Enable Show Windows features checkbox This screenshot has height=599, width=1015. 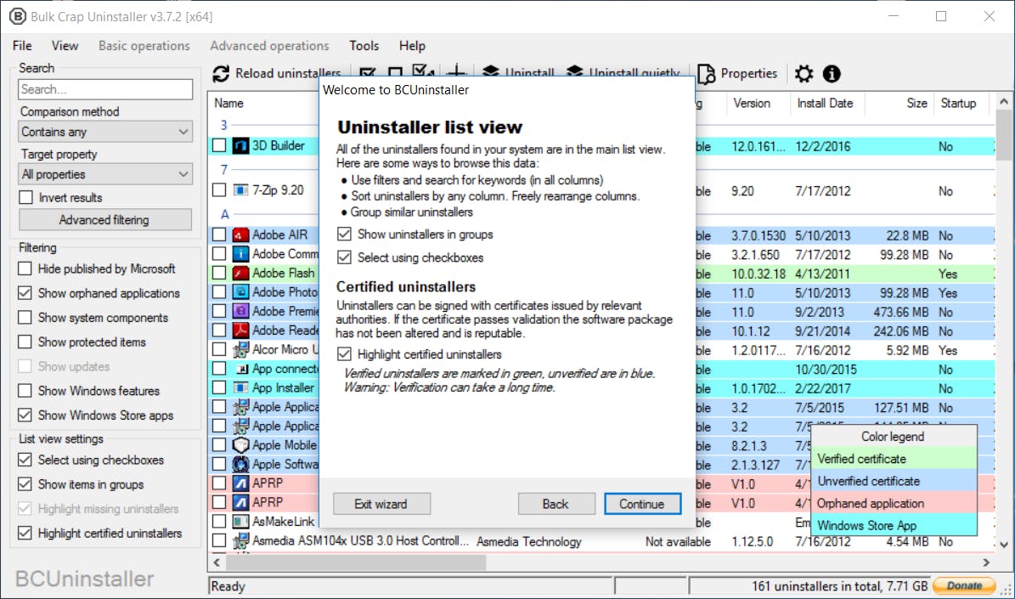click(25, 391)
